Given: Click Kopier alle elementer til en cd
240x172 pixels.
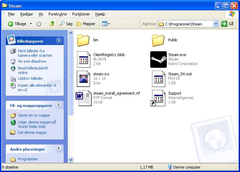Looking at the screenshot, I should 37,87.
